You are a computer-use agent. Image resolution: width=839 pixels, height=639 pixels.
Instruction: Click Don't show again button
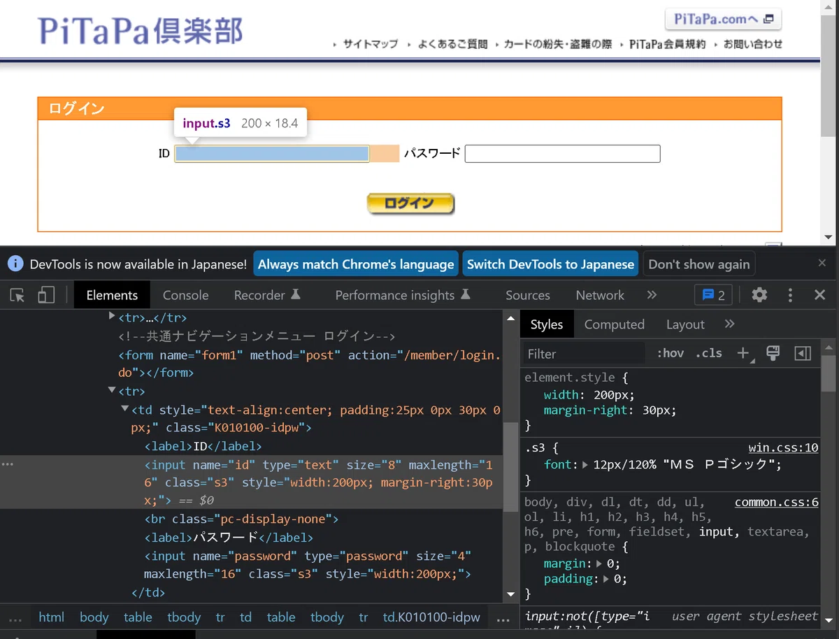[699, 264]
